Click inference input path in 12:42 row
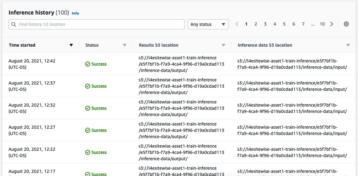The height and width of the screenshot is (176, 358). (292, 64)
